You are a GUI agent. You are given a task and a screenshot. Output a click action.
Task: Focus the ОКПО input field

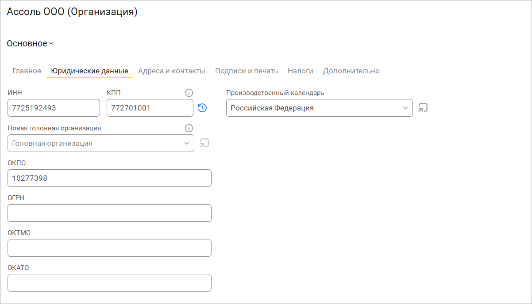(x=109, y=178)
